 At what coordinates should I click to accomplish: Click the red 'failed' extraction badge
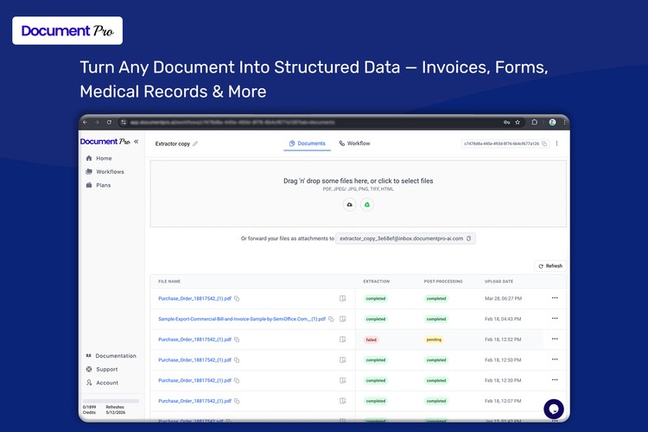click(x=372, y=340)
